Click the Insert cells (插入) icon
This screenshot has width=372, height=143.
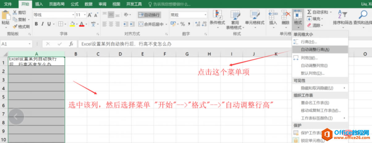273,15
